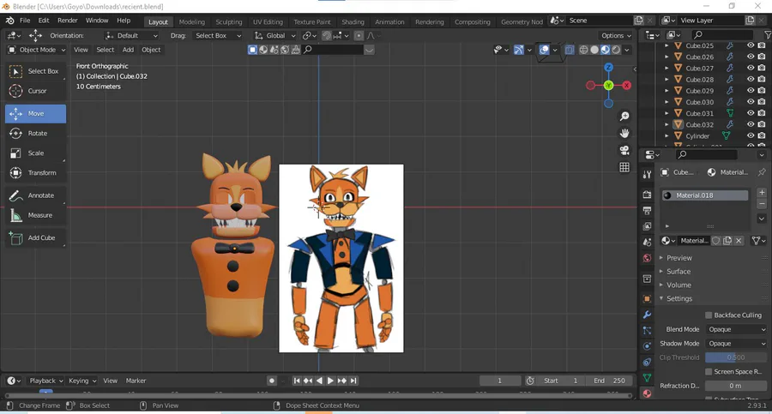The height and width of the screenshot is (414, 772).
Task: Click the pan hand viewport icon
Action: [624, 134]
